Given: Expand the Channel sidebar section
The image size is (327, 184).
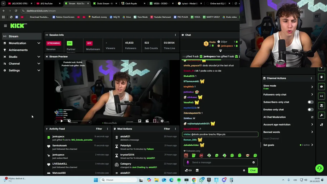Looking at the screenshot, I should click(39, 64).
